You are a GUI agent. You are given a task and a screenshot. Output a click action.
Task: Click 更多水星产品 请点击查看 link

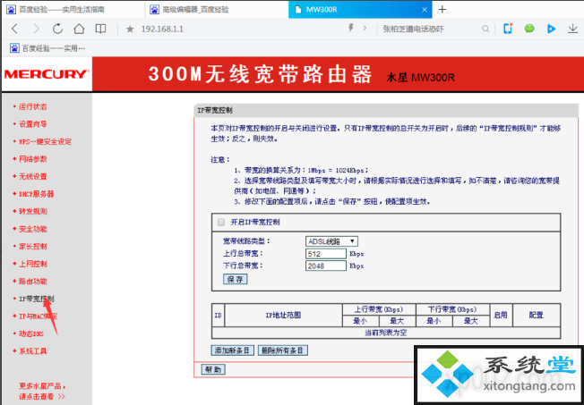click(x=42, y=391)
